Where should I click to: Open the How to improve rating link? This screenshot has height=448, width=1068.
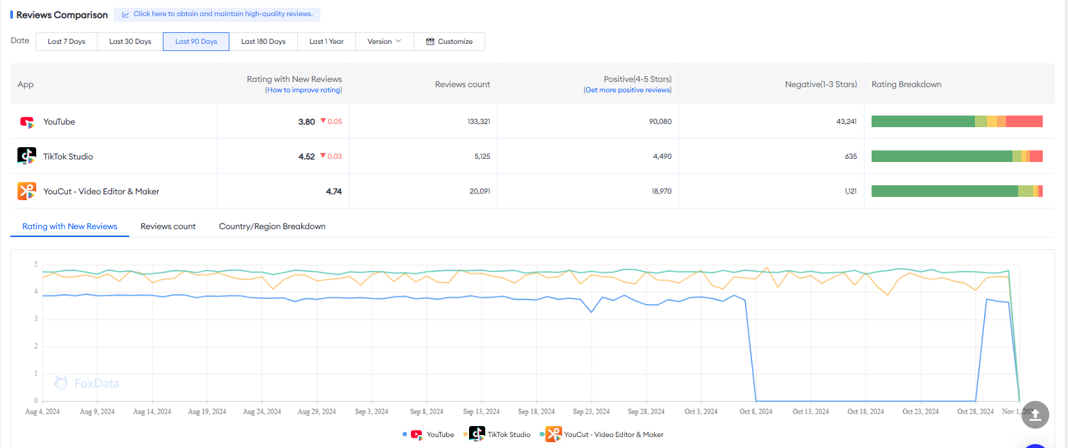pyautogui.click(x=304, y=90)
